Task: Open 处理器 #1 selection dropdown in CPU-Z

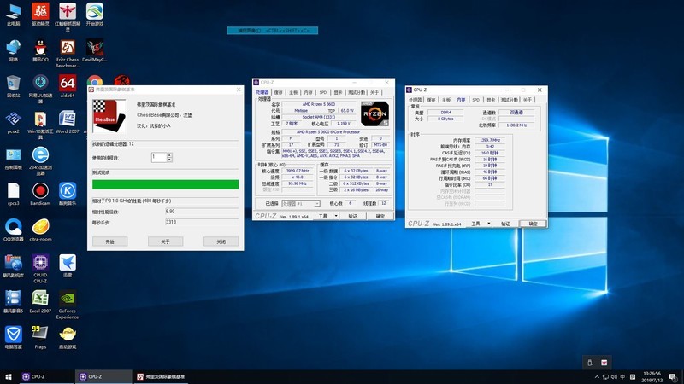Action: pyautogui.click(x=301, y=203)
